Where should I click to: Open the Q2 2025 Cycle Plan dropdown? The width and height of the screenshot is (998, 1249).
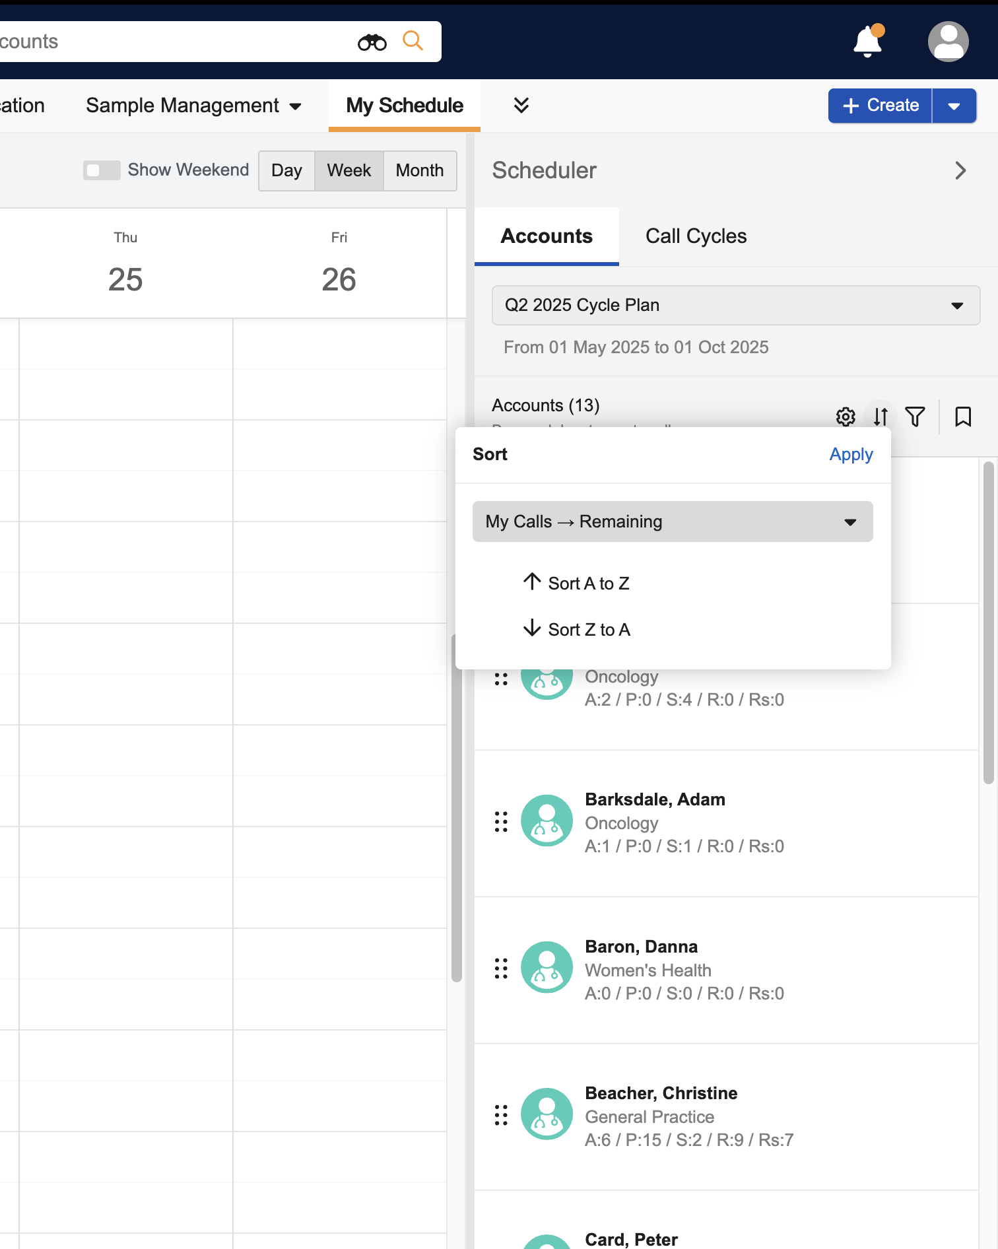[x=735, y=305]
